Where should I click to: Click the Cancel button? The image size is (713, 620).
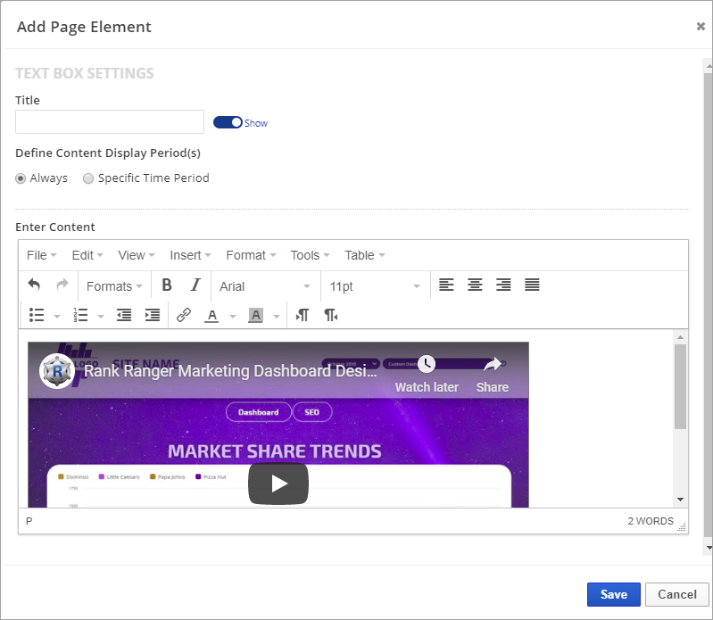[676, 594]
